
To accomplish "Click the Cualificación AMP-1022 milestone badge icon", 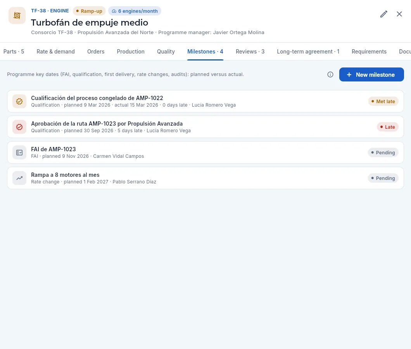I will tap(19, 102).
